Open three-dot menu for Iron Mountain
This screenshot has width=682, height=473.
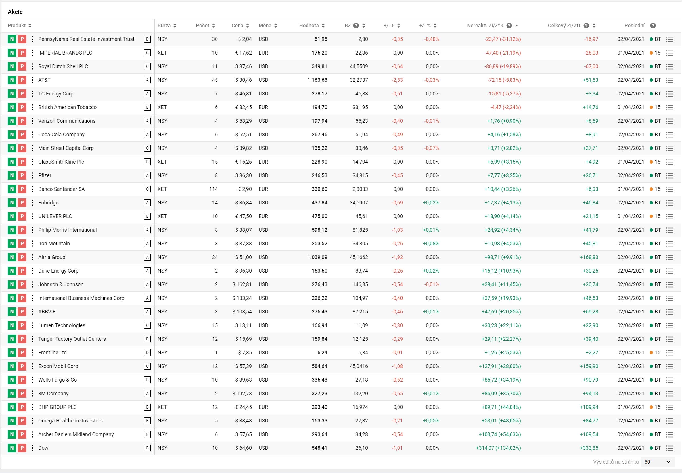point(32,244)
